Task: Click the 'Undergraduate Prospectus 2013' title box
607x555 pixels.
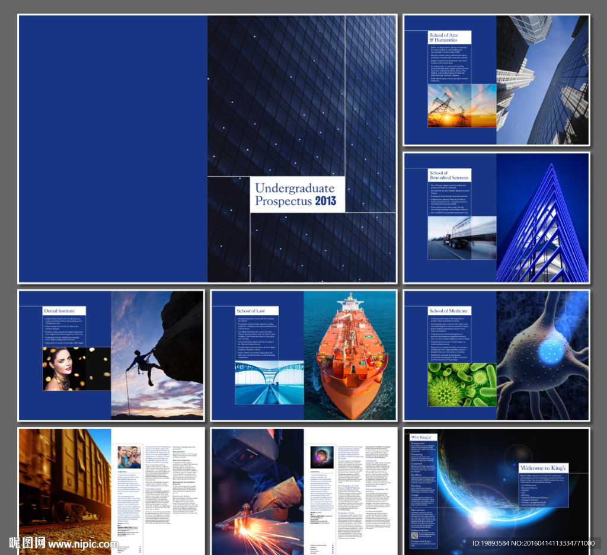Action: pyautogui.click(x=298, y=195)
